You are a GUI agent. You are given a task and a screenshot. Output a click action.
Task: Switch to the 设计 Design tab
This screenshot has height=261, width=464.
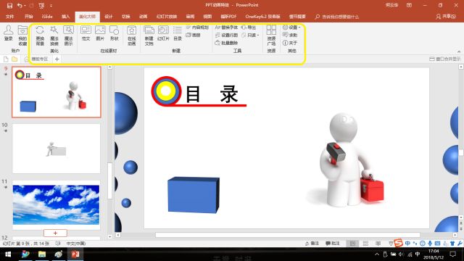point(108,17)
